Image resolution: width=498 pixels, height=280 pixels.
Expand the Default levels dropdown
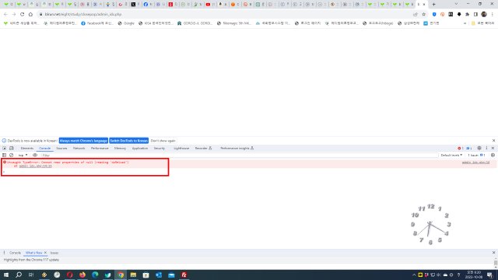[451, 156]
